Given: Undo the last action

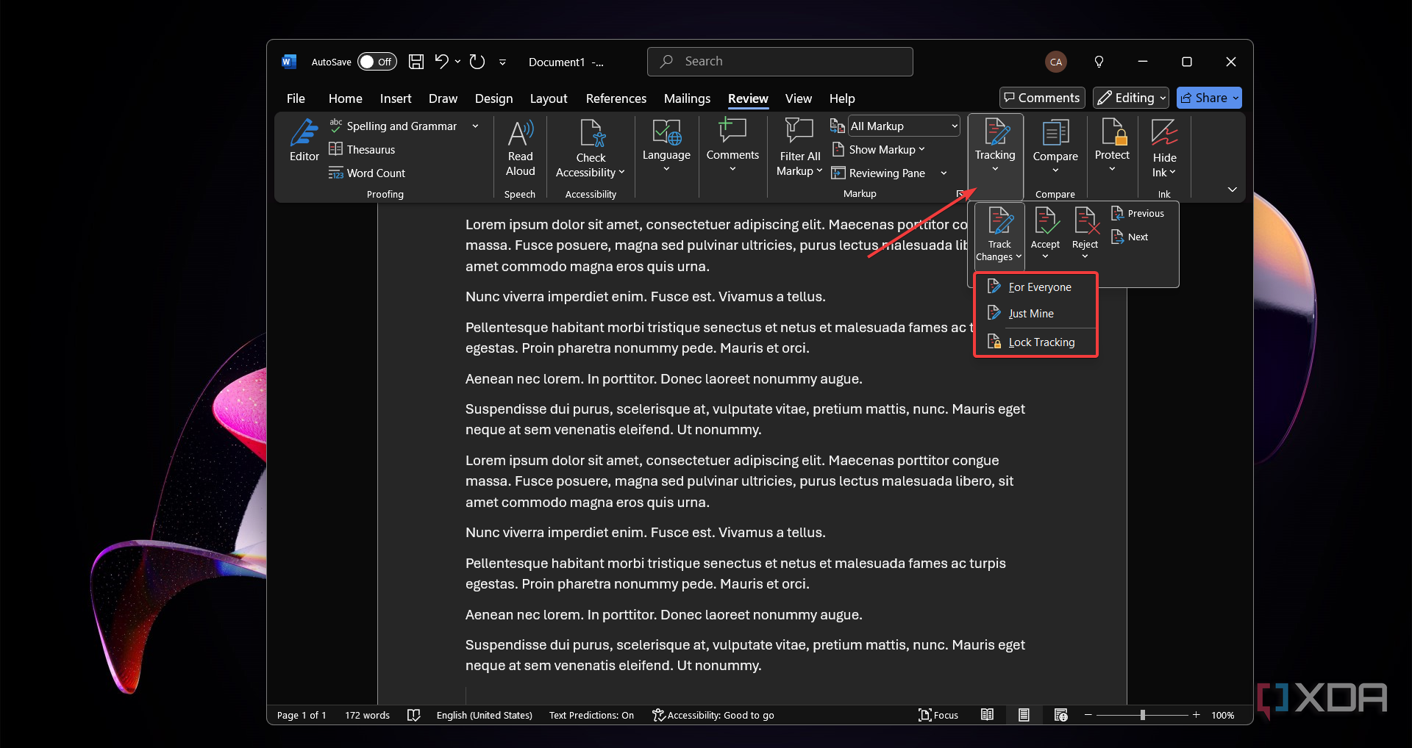Looking at the screenshot, I should pos(441,62).
